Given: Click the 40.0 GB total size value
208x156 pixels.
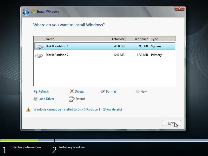Looking at the screenshot, I should pyautogui.click(x=119, y=46).
